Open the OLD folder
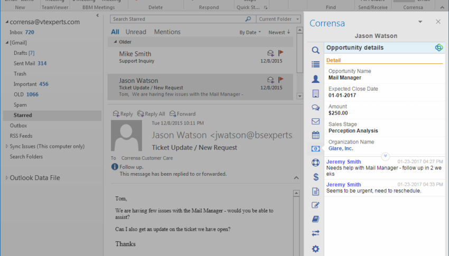449x256 pixels. (x=26, y=94)
